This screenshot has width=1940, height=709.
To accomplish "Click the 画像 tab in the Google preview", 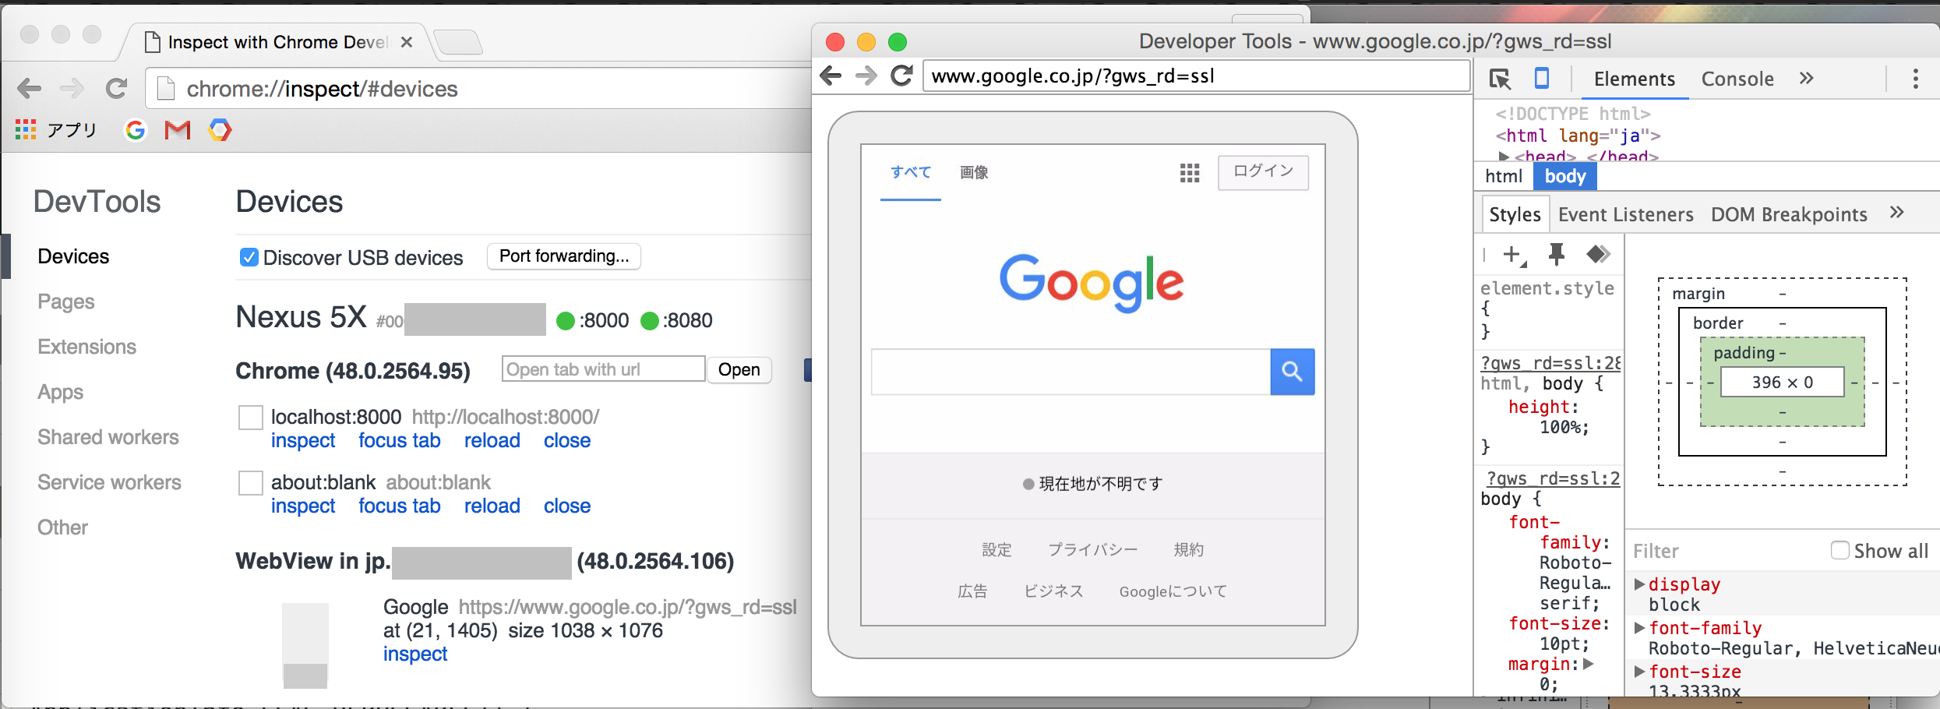I will (974, 172).
